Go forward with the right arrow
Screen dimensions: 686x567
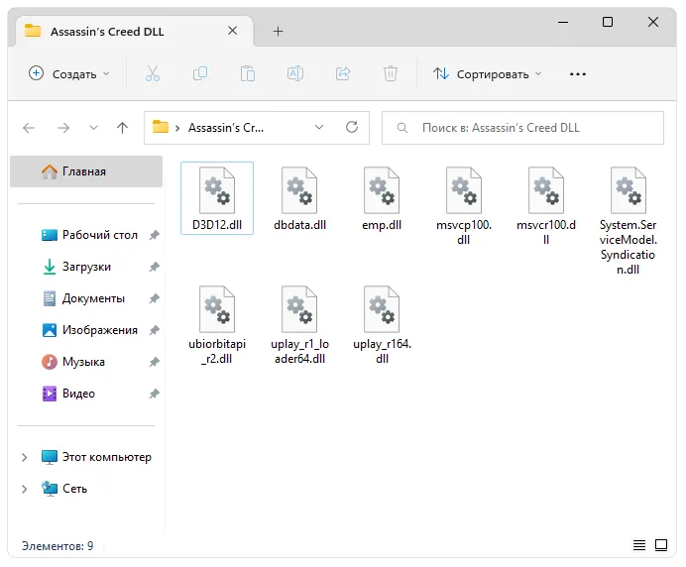63,128
